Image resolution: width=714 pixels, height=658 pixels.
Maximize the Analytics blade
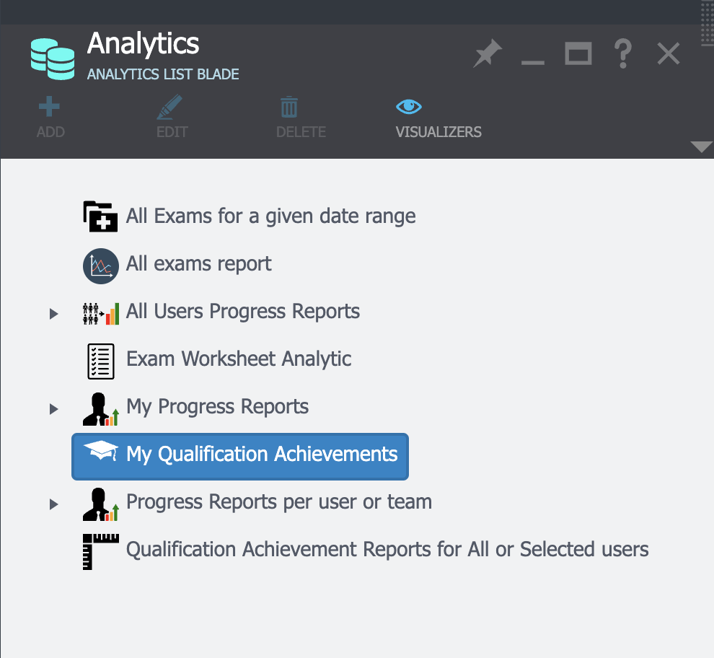point(578,54)
